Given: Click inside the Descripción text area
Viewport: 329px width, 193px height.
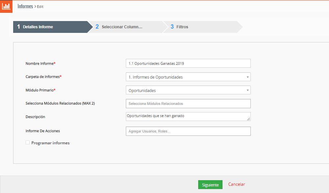Looking at the screenshot, I should point(186,116).
